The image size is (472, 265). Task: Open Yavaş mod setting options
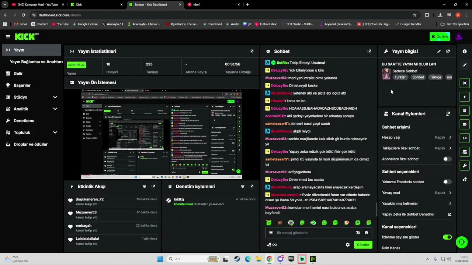coord(417,192)
